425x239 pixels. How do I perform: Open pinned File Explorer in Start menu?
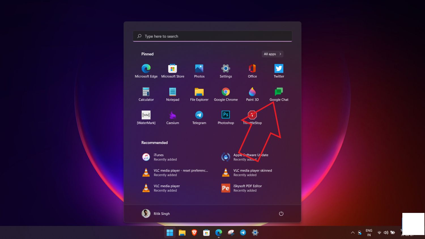(x=199, y=94)
